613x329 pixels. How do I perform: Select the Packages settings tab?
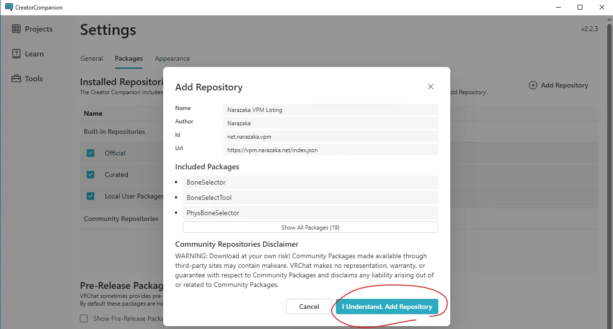(x=129, y=58)
